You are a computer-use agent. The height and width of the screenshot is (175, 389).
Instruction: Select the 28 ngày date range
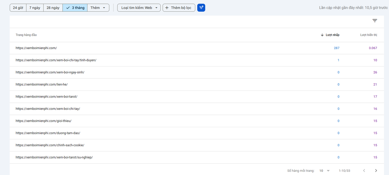(53, 8)
